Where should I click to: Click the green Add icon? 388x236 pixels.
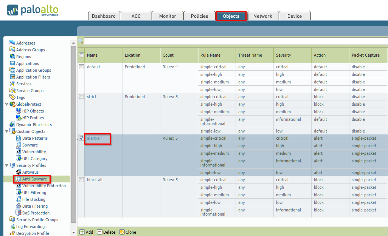(82, 232)
